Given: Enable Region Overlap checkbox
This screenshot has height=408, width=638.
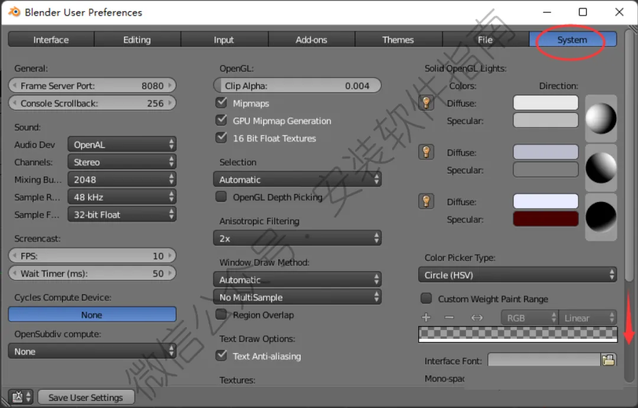Looking at the screenshot, I should point(222,314).
